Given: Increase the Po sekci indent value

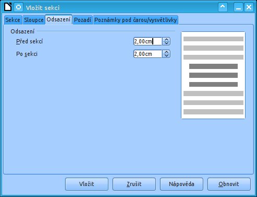Looking at the screenshot, I should (166, 52).
